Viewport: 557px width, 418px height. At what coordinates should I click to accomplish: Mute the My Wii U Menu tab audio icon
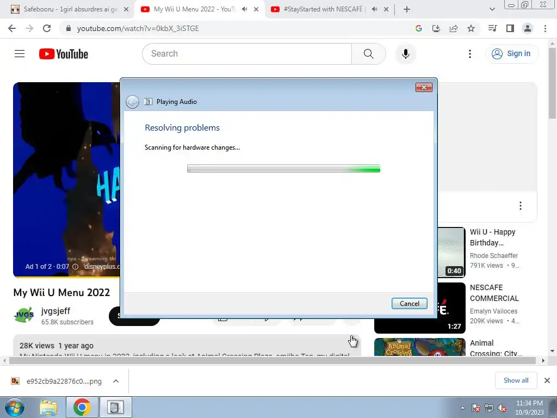pos(244,9)
